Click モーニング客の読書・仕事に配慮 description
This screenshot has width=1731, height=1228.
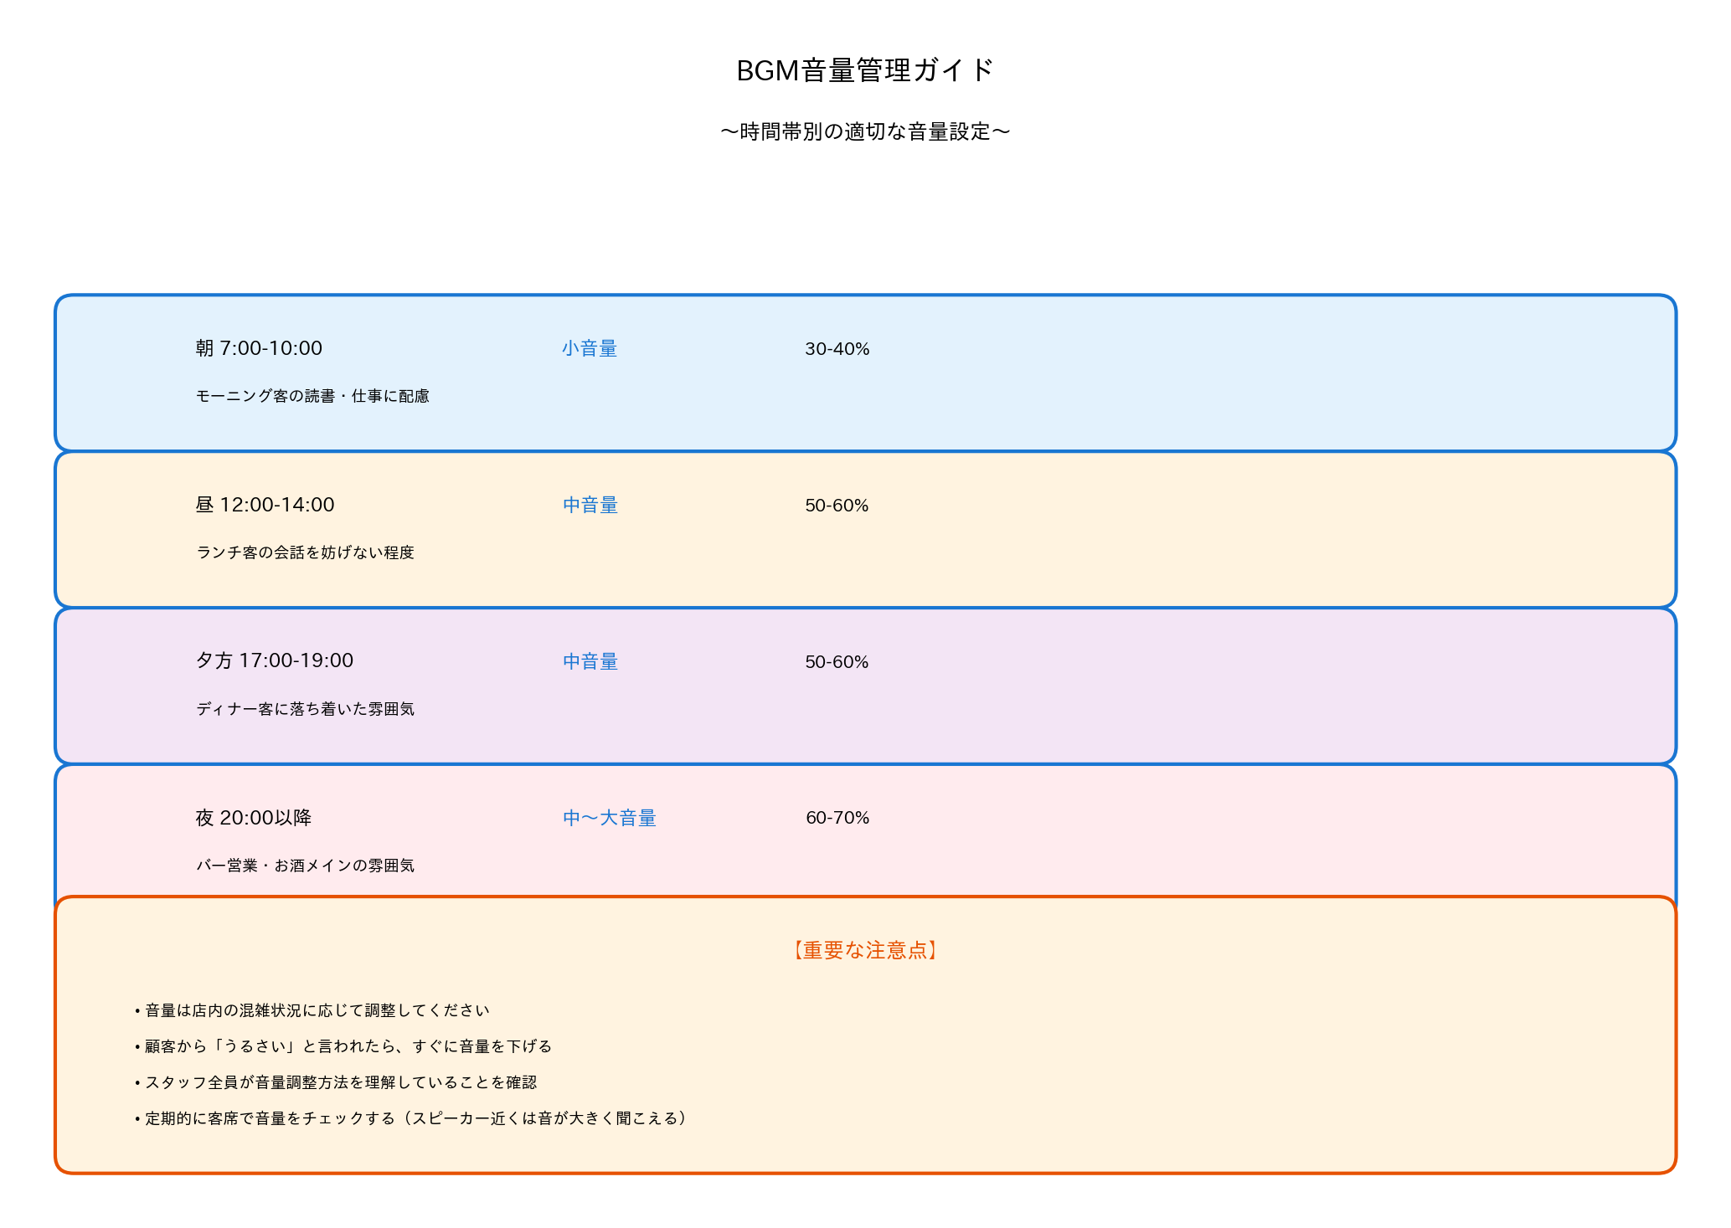pyautogui.click(x=317, y=397)
